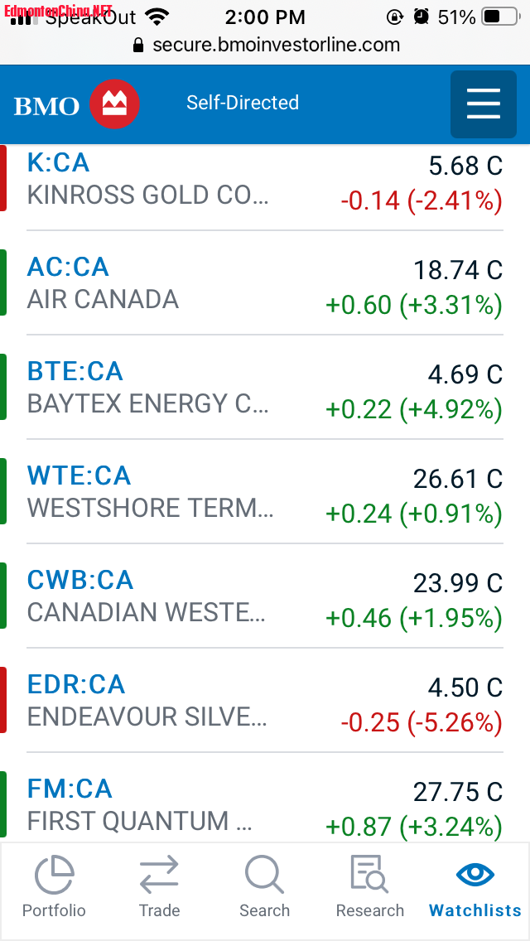Switch to the Research tab label
This screenshot has width=530, height=941.
(369, 910)
